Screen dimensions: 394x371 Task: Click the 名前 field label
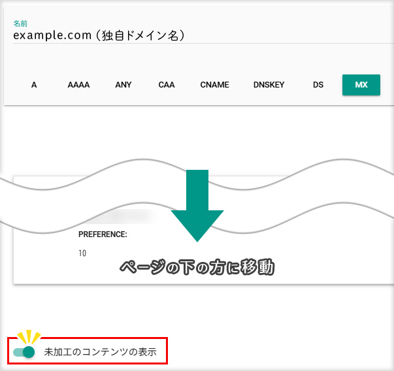[x=20, y=24]
